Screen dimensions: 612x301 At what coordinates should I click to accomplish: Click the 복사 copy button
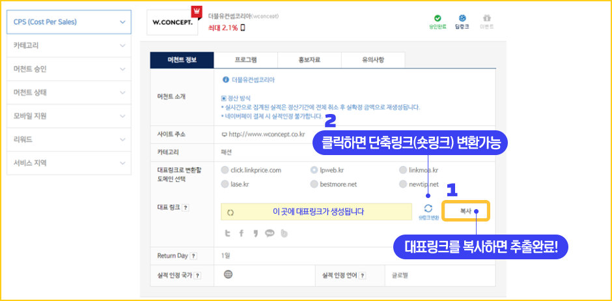coord(466,211)
